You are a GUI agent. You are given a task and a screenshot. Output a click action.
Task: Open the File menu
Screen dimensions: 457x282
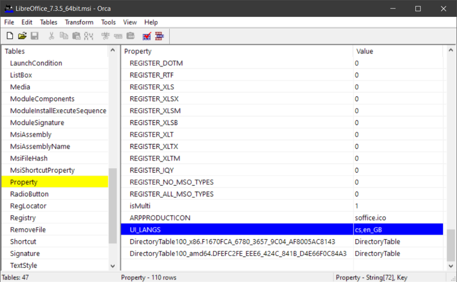[x=9, y=22]
